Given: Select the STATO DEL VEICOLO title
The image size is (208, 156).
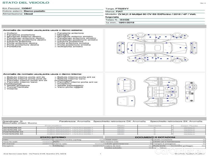Looking at the screenshot, I should (26, 3).
